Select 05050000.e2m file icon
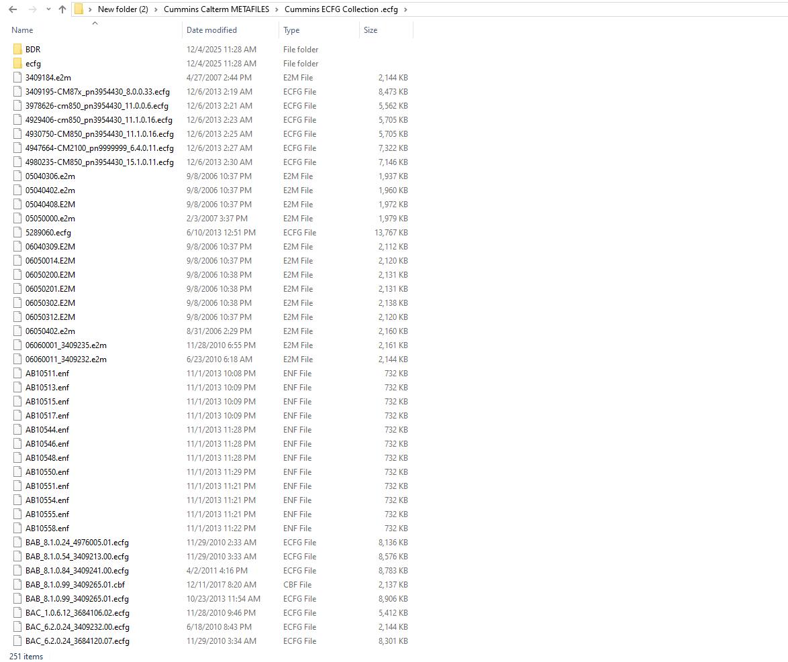The image size is (788, 662). tap(17, 218)
